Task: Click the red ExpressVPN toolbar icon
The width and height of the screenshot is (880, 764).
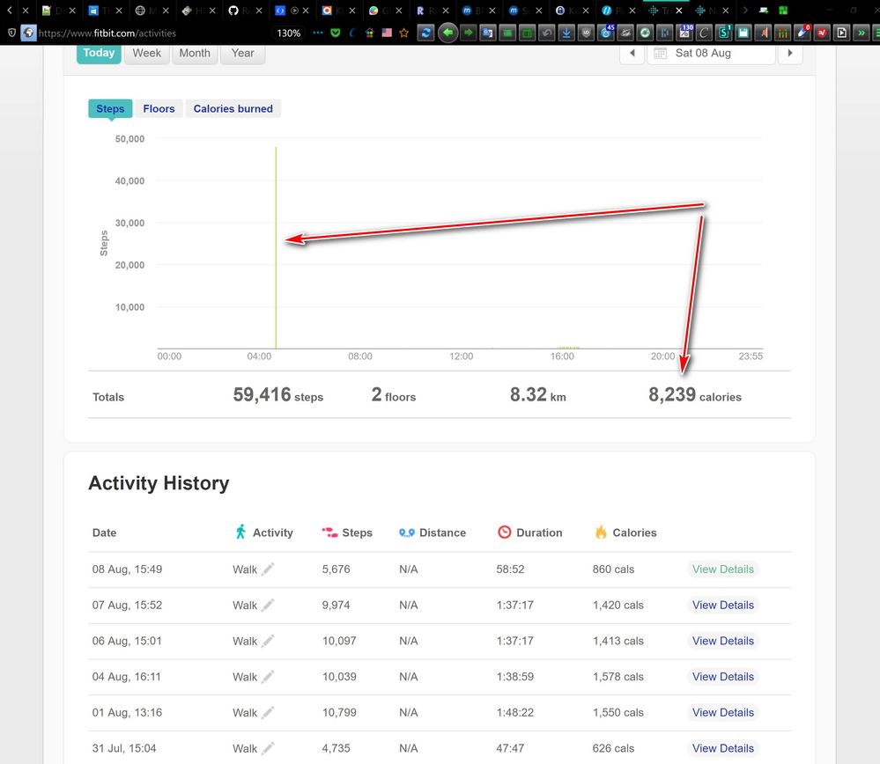Action: click(822, 33)
